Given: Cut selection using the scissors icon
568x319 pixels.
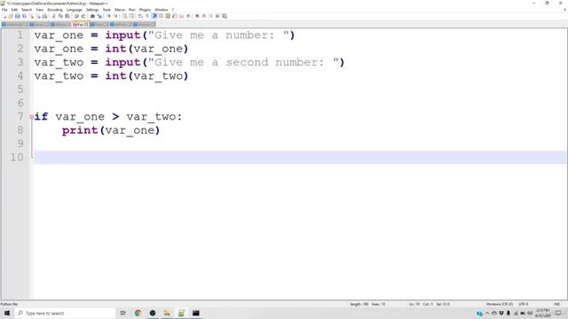Looking at the screenshot, I should 53,16.
